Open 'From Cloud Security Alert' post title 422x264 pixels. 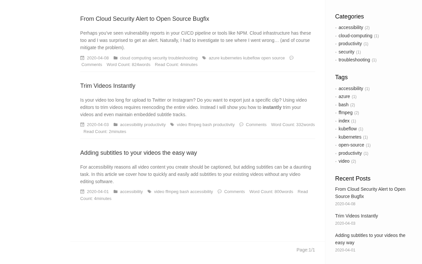[144, 19]
